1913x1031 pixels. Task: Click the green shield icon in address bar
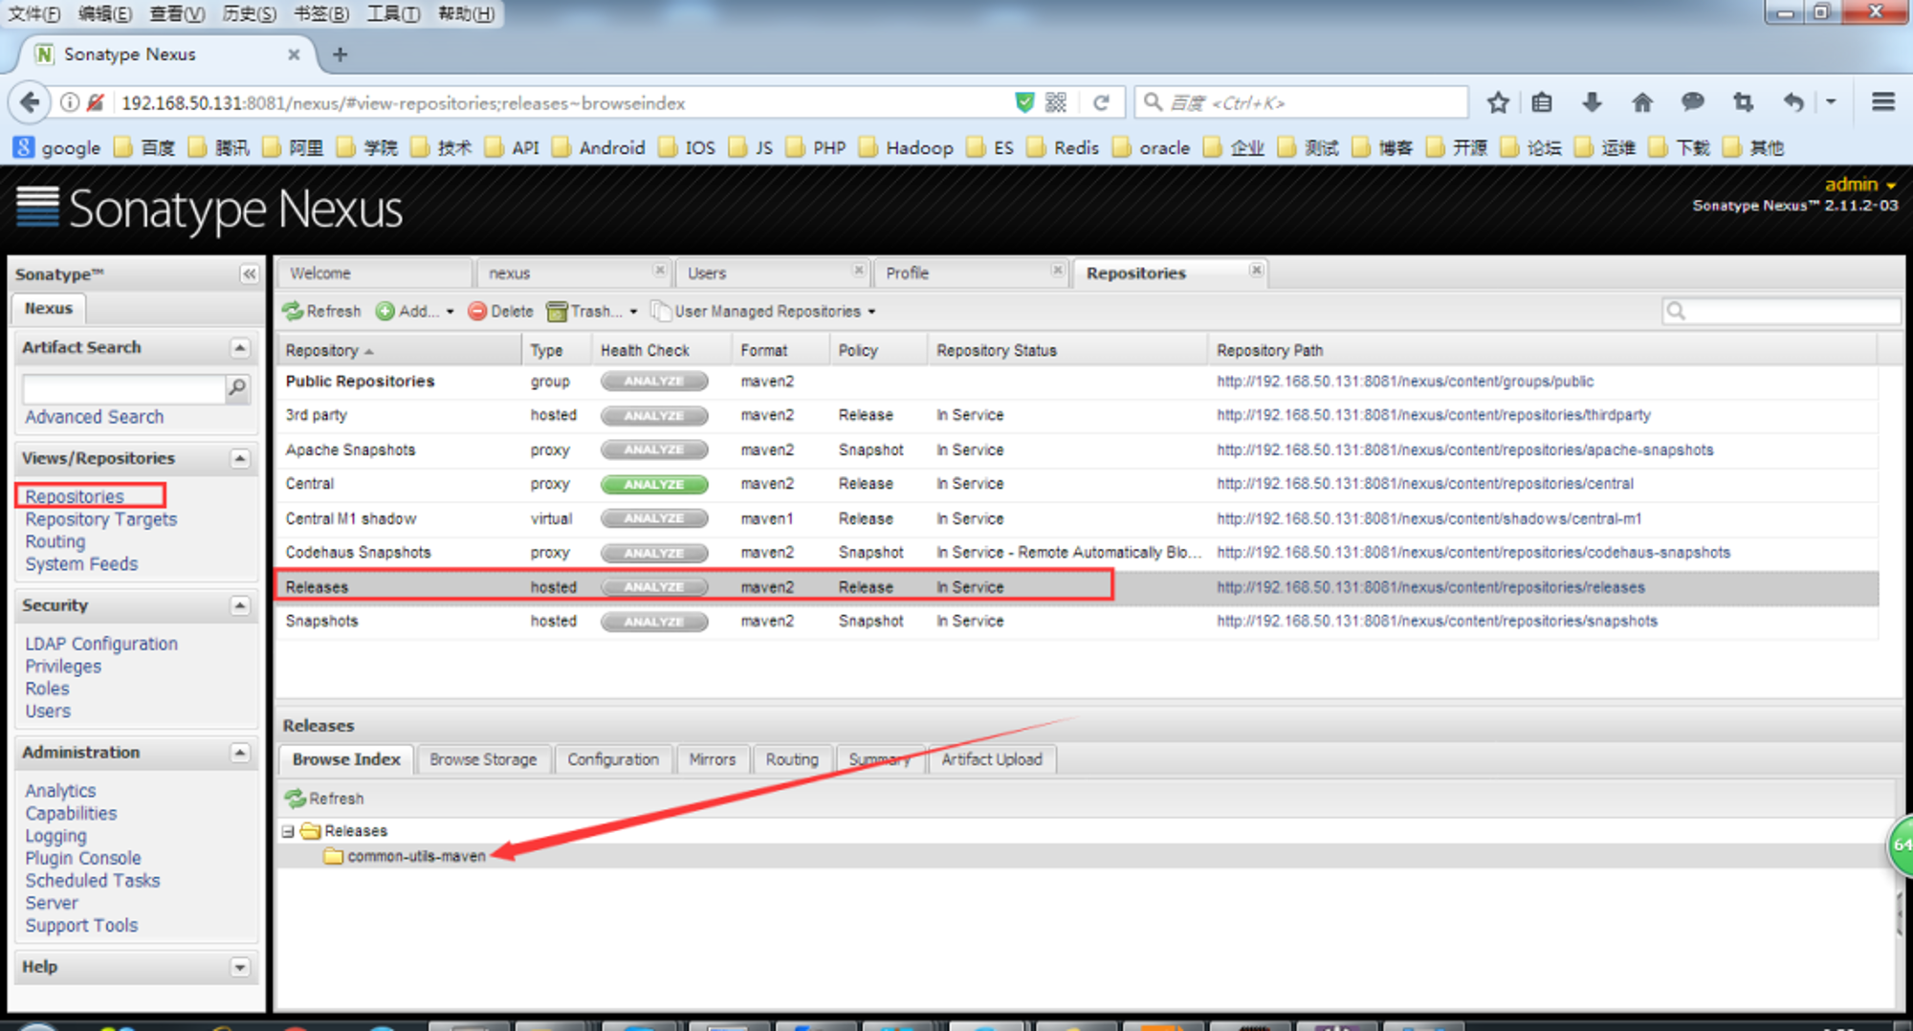tap(1024, 102)
